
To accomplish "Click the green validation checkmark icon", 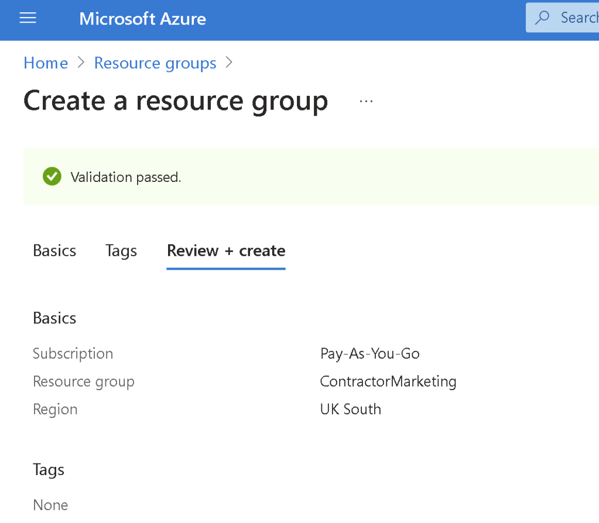I will tap(52, 176).
